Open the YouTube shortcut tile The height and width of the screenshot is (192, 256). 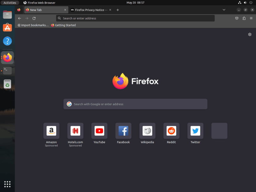pyautogui.click(x=99, y=131)
